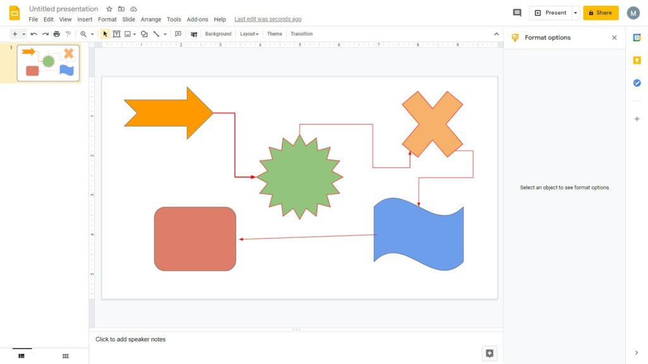This screenshot has height=364, width=648.
Task: Open the Calendar side panel icon
Action: pos(637,37)
